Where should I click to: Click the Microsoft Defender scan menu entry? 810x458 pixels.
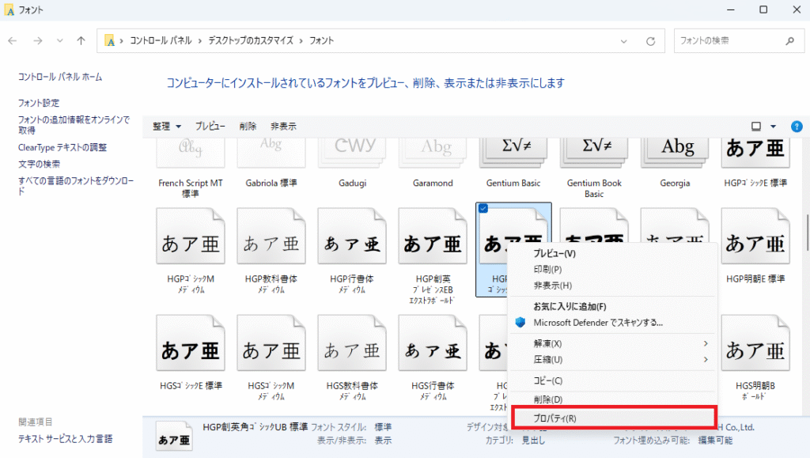[597, 323]
